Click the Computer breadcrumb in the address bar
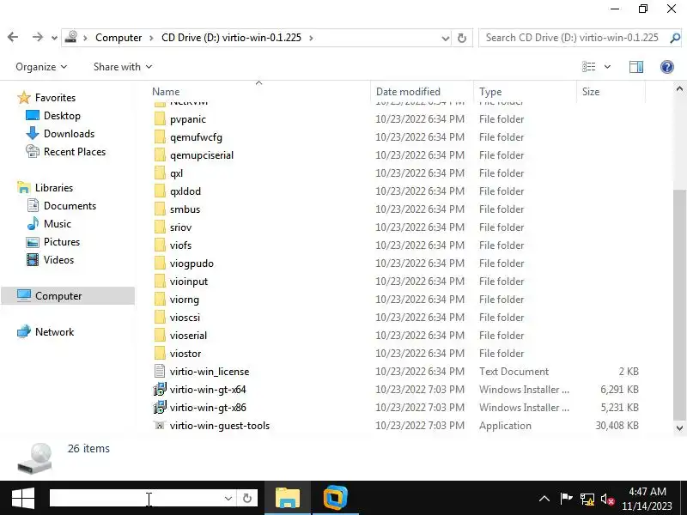Screen dimensions: 687x515 (x=119, y=38)
